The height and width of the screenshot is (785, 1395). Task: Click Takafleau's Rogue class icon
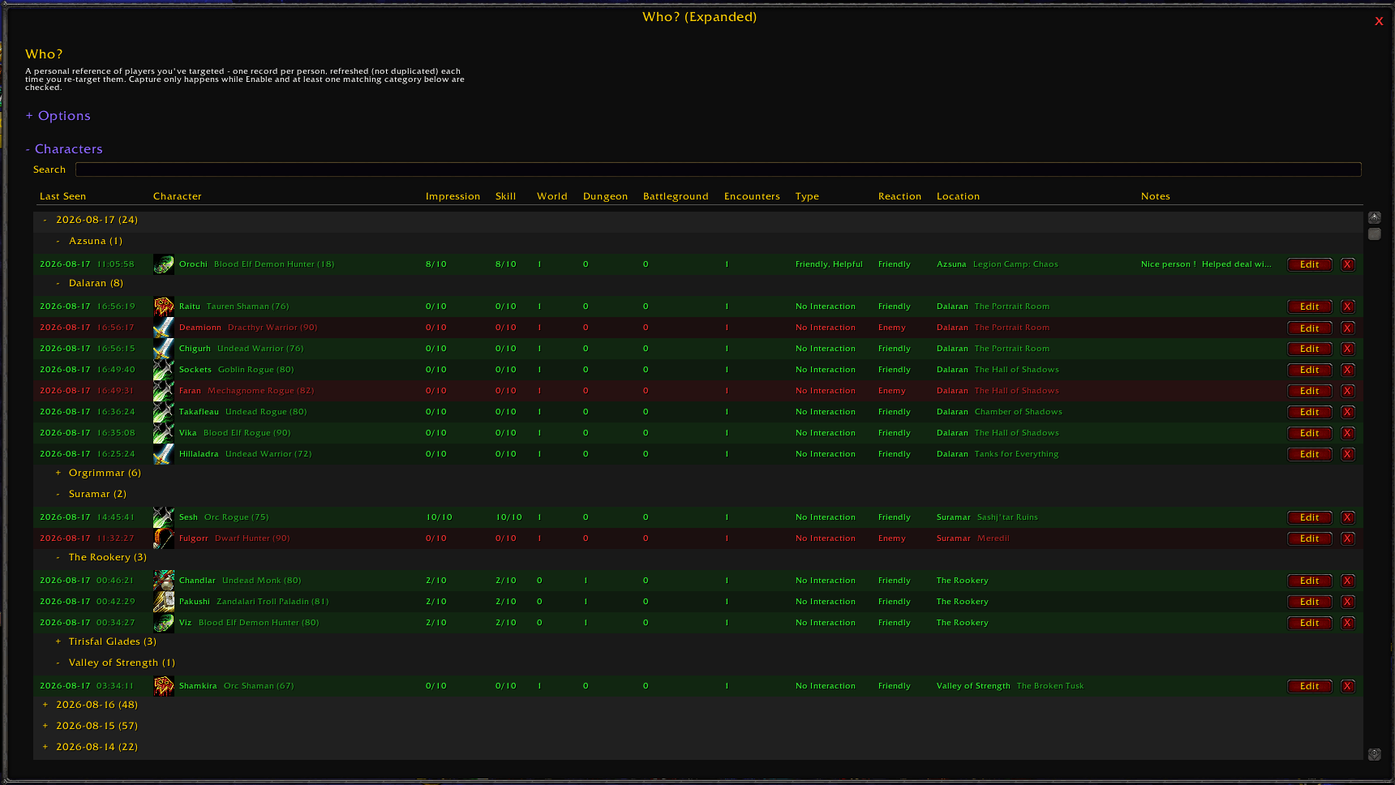pos(164,412)
